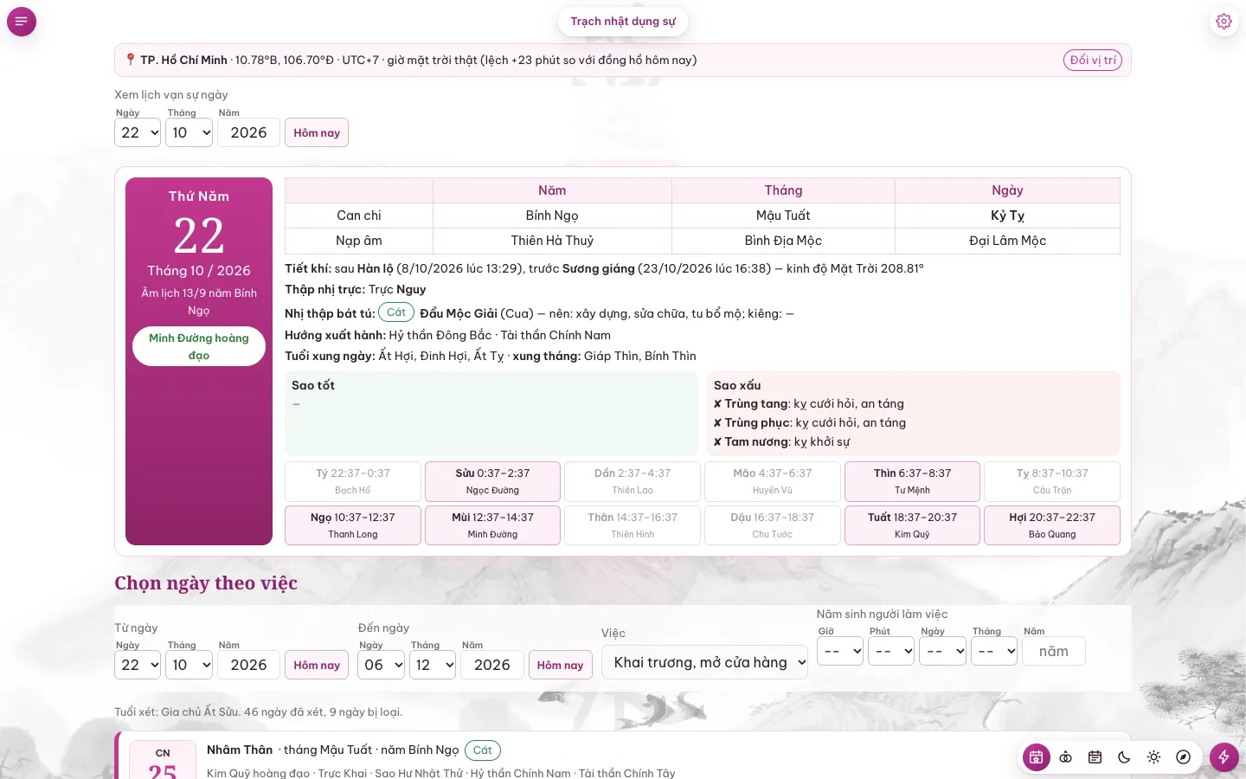Open the top Ngày dropdown showing 22

coord(138,132)
